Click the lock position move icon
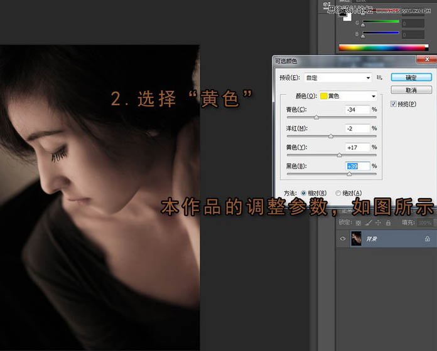Viewport: 437px width, 351px height. 378,223
